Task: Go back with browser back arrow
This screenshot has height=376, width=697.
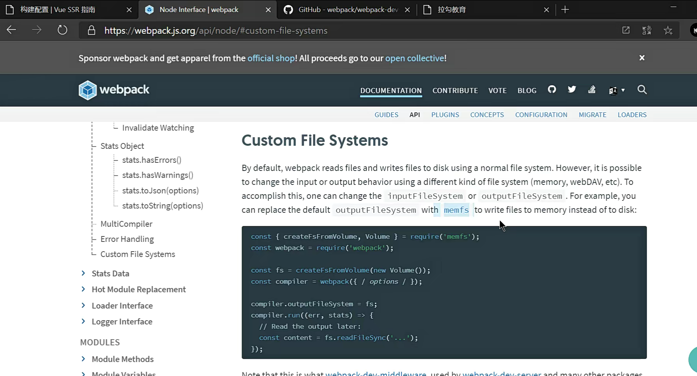Action: pos(12,30)
